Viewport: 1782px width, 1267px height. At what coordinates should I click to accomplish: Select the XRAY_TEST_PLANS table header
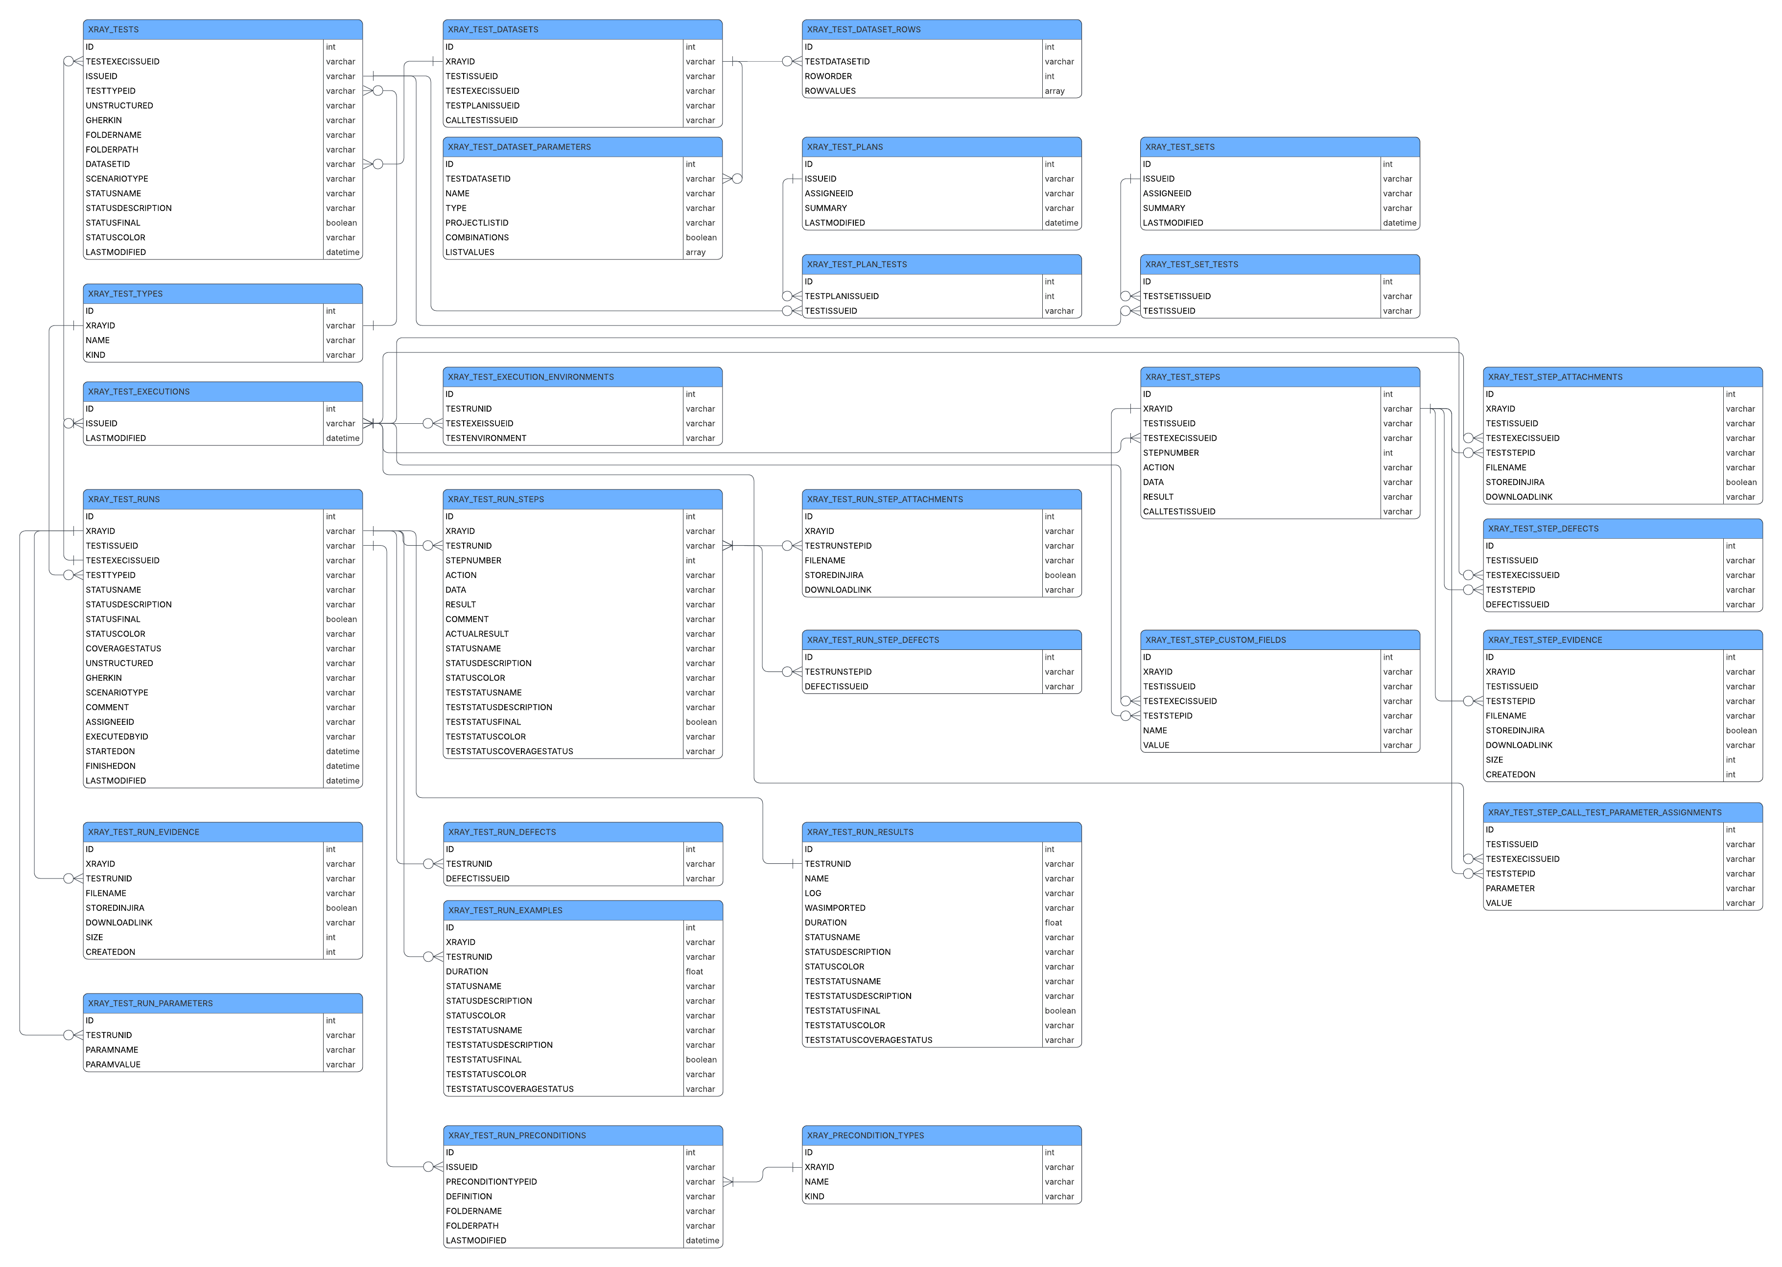(x=941, y=147)
